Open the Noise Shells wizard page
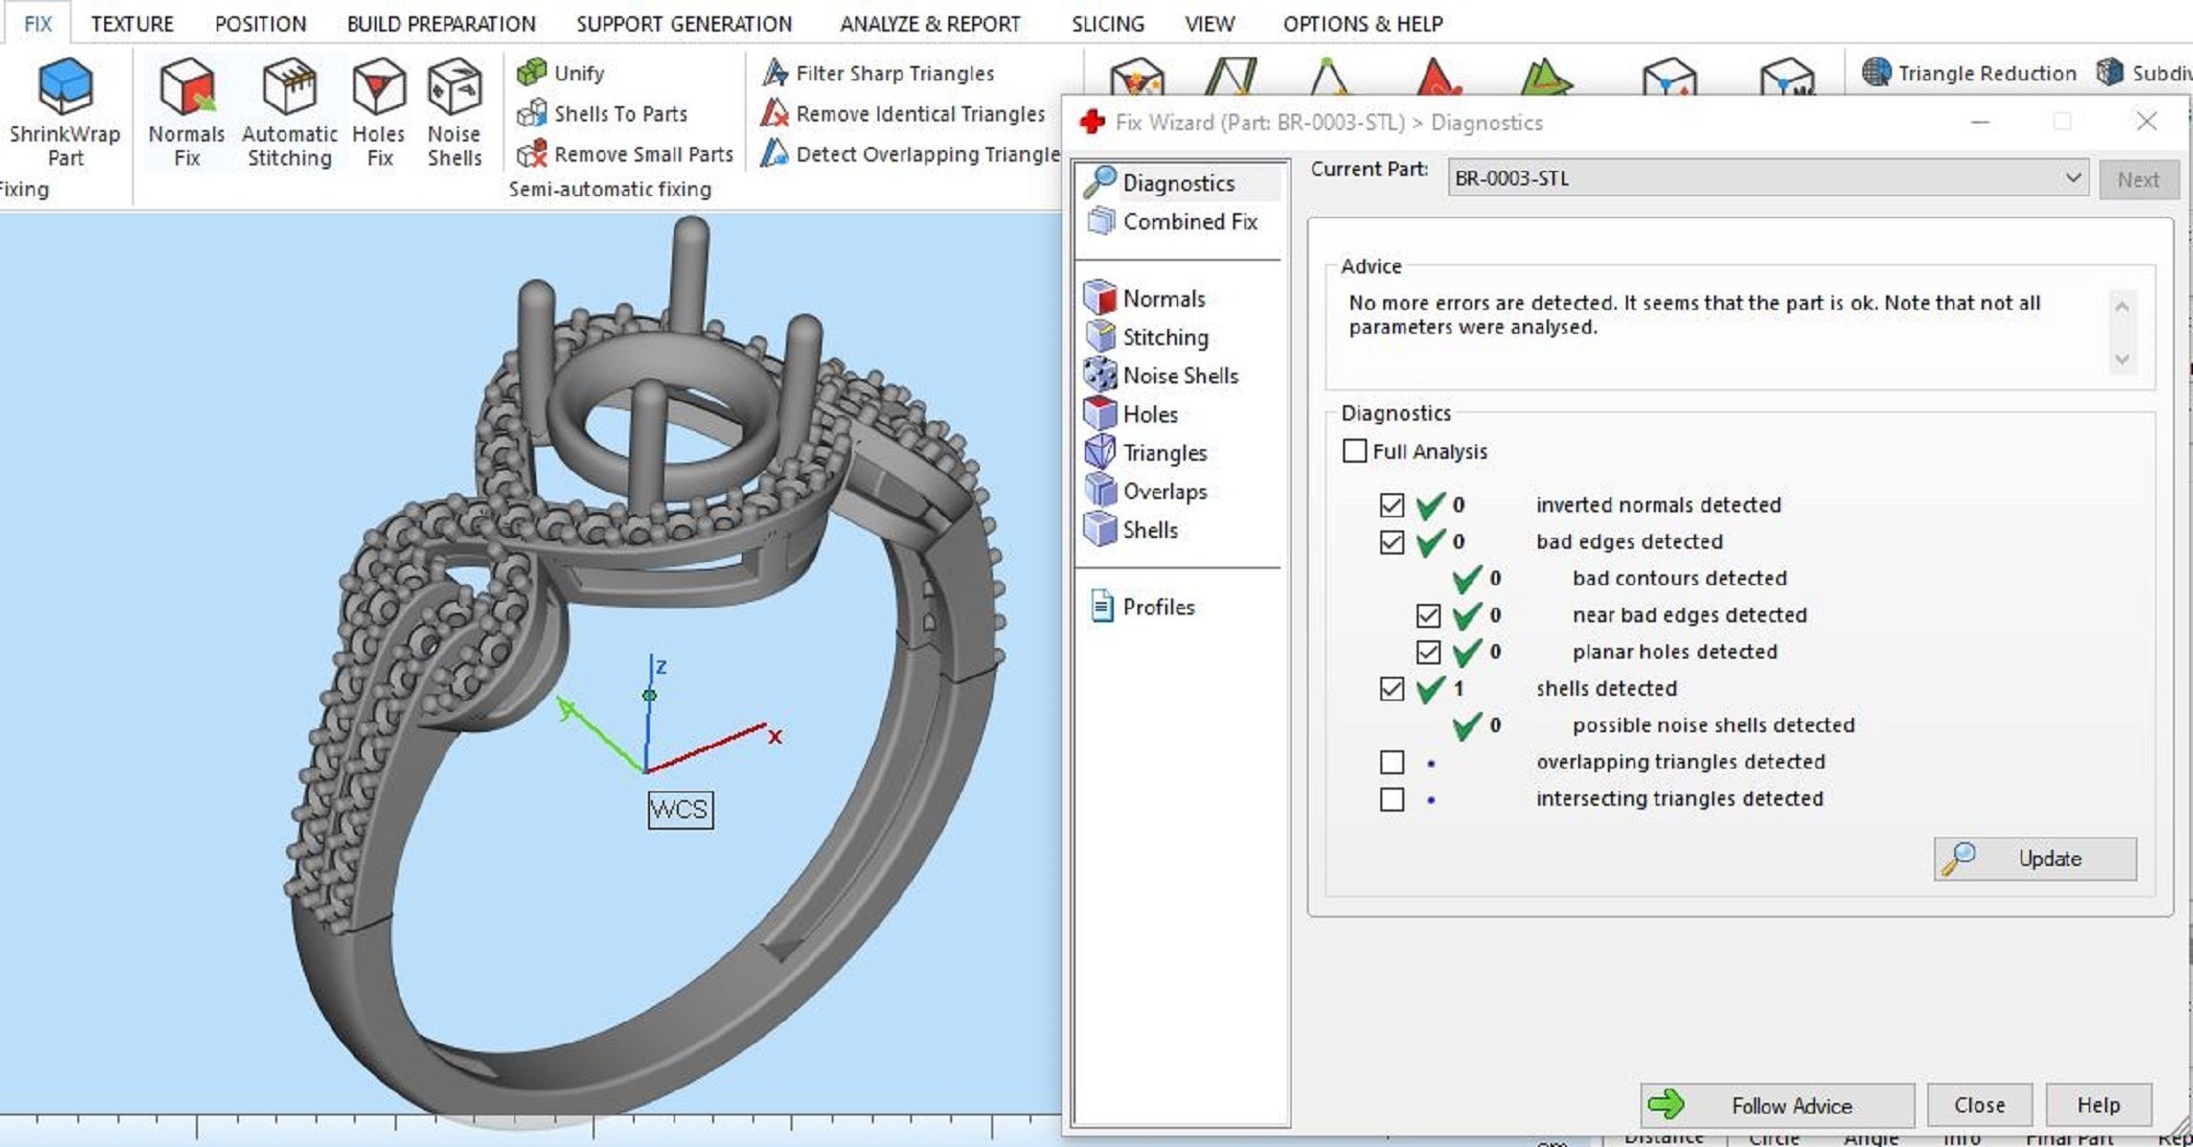 coord(1162,376)
